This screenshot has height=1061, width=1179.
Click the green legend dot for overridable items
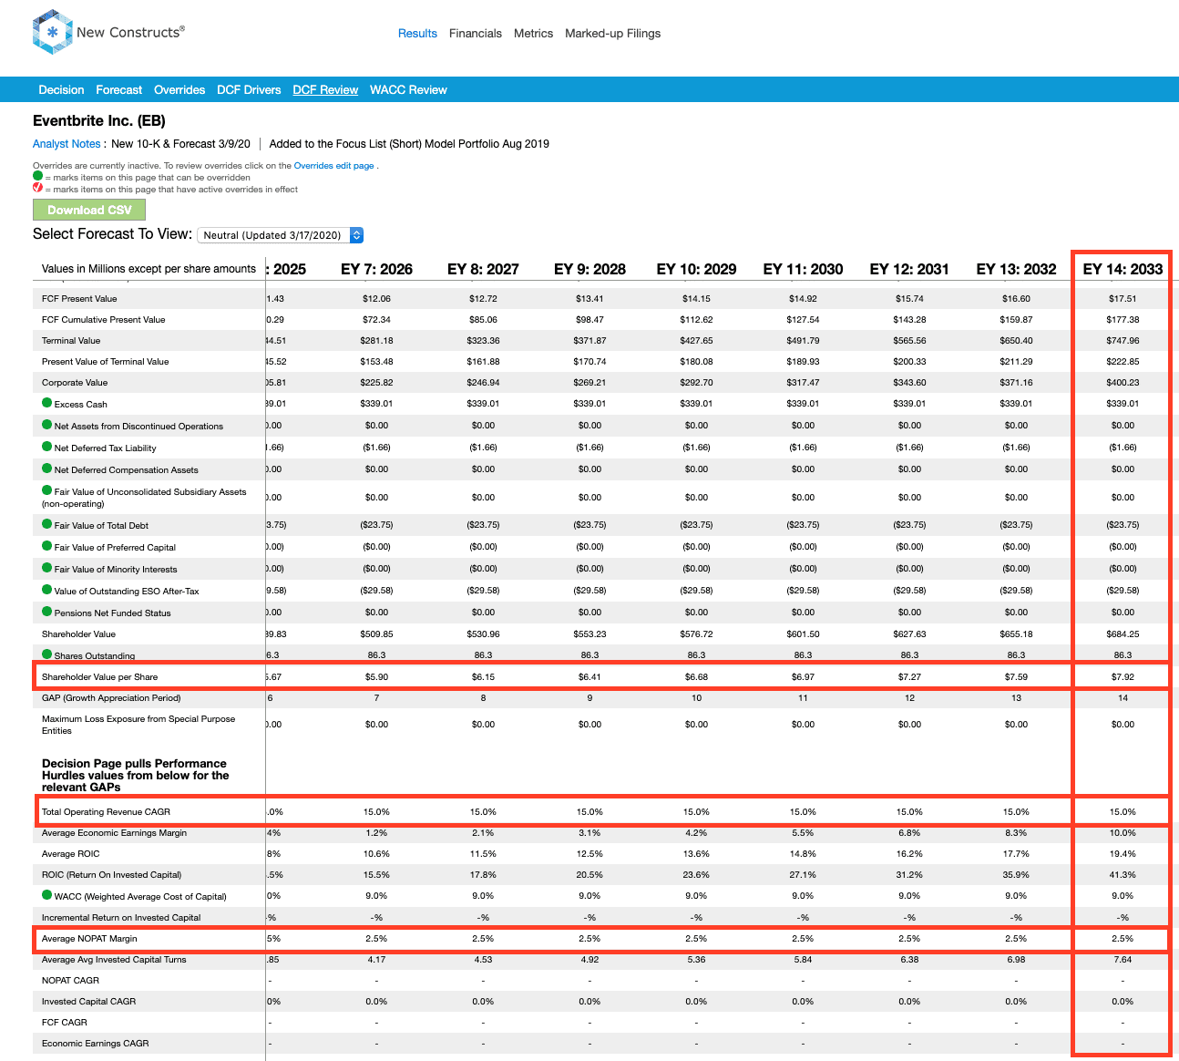tap(37, 176)
